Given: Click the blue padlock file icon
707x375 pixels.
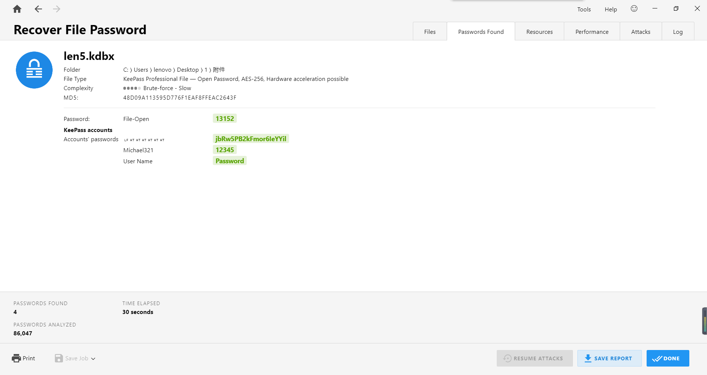Looking at the screenshot, I should (x=34, y=70).
